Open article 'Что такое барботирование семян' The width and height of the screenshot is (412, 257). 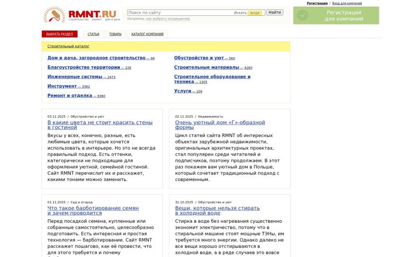93,211
